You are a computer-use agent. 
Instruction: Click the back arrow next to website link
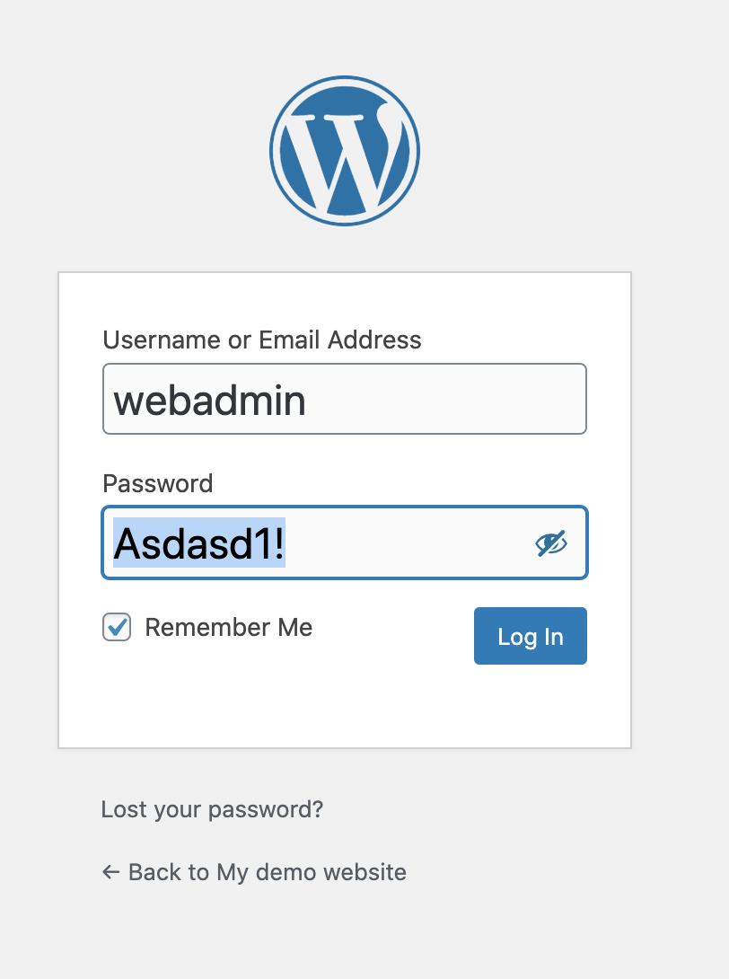click(x=110, y=871)
